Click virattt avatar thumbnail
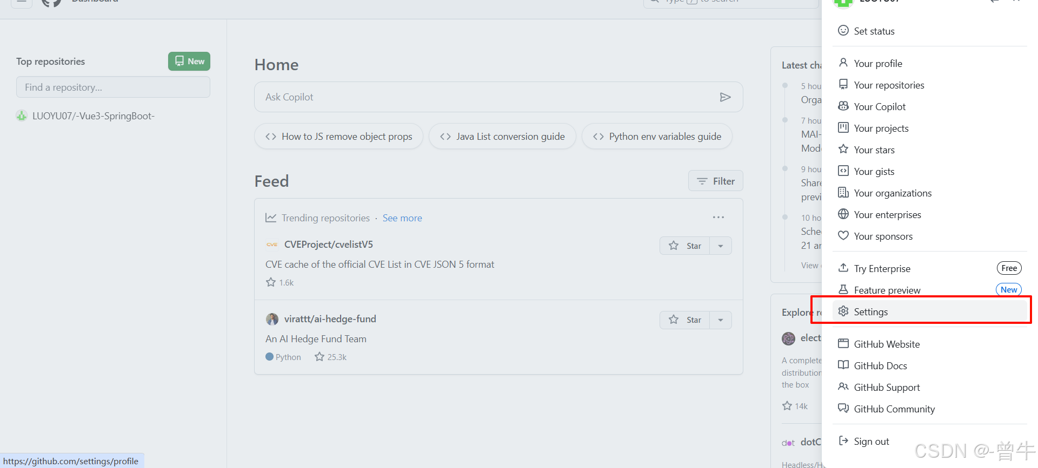Image resolution: width=1038 pixels, height=468 pixels. (272, 319)
